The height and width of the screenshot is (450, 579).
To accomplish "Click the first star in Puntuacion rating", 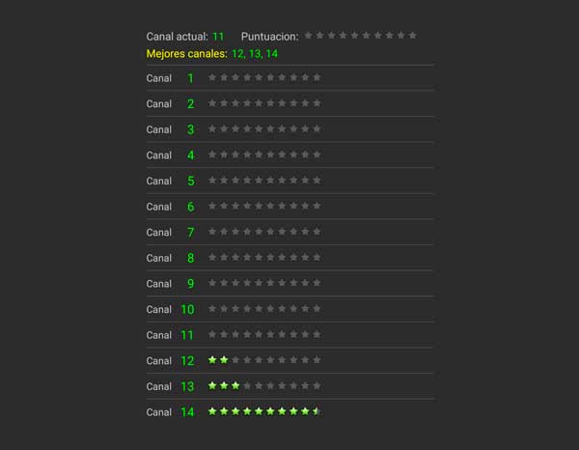I will point(309,36).
